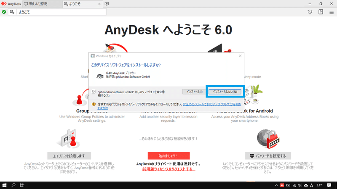
Task: Click the パスワードを設定する button
Action: point(268,156)
